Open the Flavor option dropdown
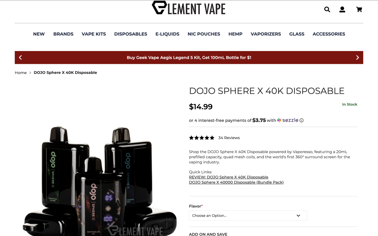Screen dimensions: 378x236 click(x=248, y=216)
